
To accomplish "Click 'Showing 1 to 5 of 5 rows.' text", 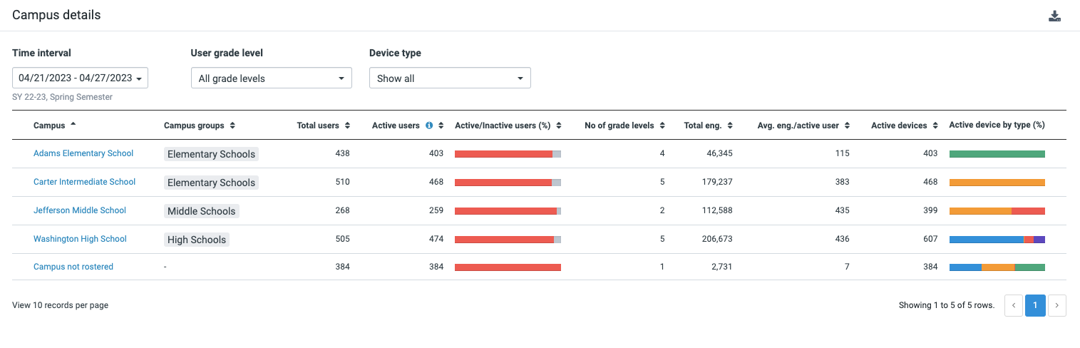I will 947,305.
